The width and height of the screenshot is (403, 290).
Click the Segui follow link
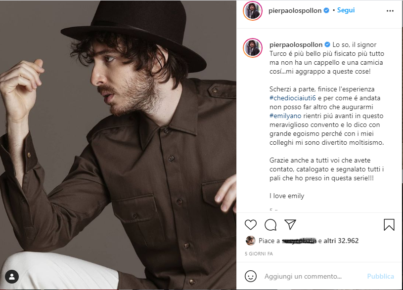[x=346, y=10]
